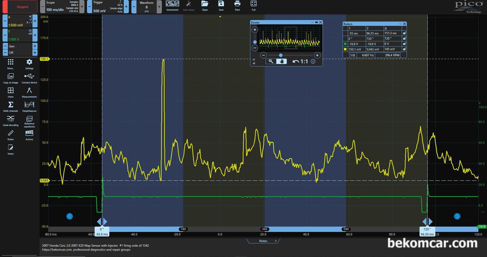487x257 pixels.
Task: Select the magnifier zoom mode
Action: click(x=271, y=61)
